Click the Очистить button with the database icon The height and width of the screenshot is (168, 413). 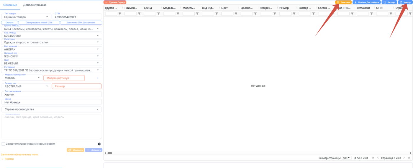click(343, 2)
